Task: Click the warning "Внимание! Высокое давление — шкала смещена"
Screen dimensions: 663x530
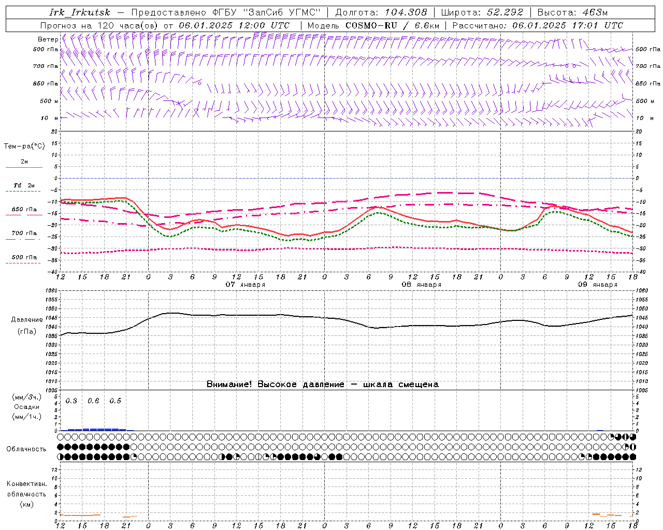Action: point(323,385)
